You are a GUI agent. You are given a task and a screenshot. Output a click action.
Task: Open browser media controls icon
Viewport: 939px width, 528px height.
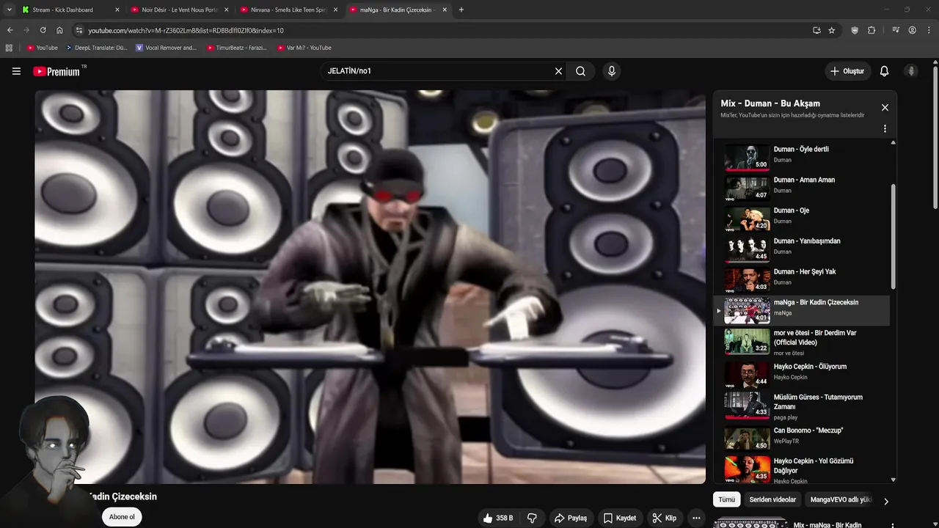(896, 30)
